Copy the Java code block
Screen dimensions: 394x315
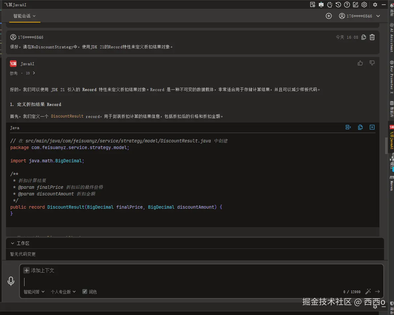pyautogui.click(x=360, y=127)
